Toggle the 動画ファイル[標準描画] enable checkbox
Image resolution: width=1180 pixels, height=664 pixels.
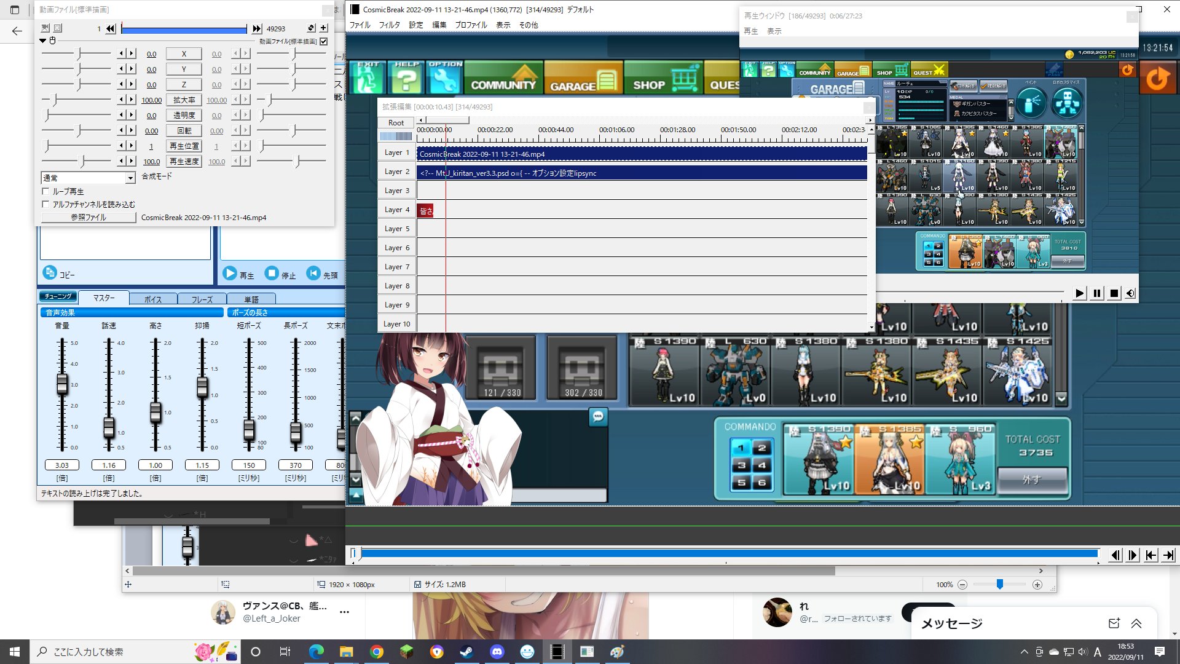324,41
